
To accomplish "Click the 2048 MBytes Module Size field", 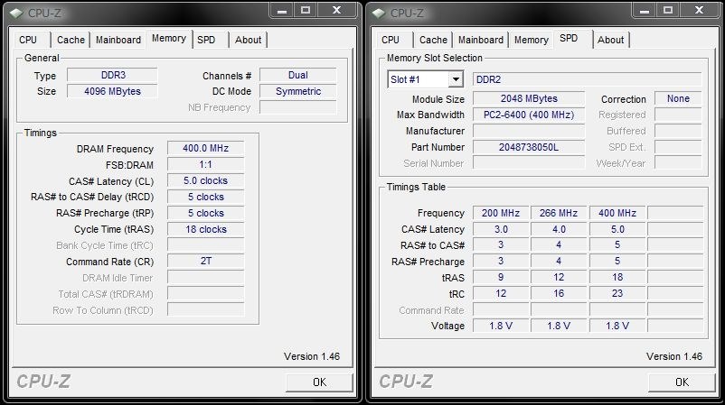I will [x=529, y=98].
